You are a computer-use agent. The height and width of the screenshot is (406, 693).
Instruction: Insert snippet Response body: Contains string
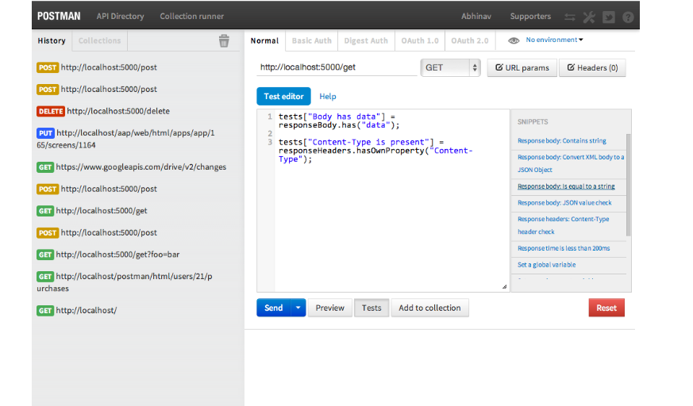coord(562,141)
